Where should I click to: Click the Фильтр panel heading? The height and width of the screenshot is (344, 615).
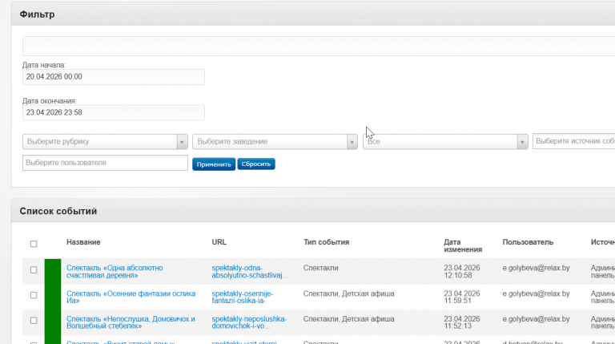(38, 14)
